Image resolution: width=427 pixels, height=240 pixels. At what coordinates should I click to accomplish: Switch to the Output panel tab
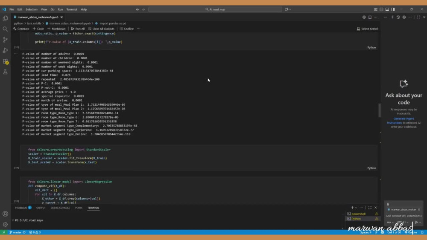tap(41, 208)
